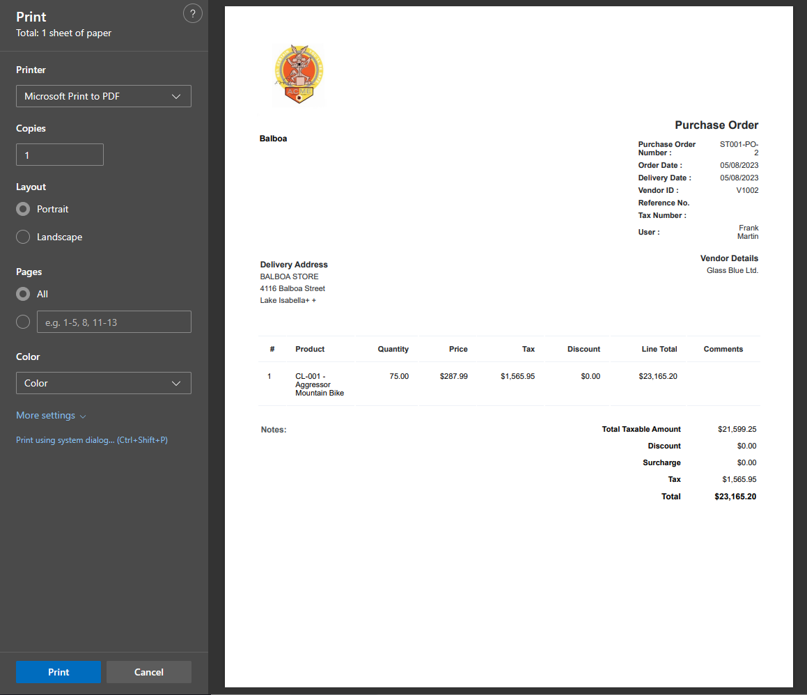The image size is (807, 695).
Task: Click the ACME logo in preview
Action: pyautogui.click(x=299, y=74)
